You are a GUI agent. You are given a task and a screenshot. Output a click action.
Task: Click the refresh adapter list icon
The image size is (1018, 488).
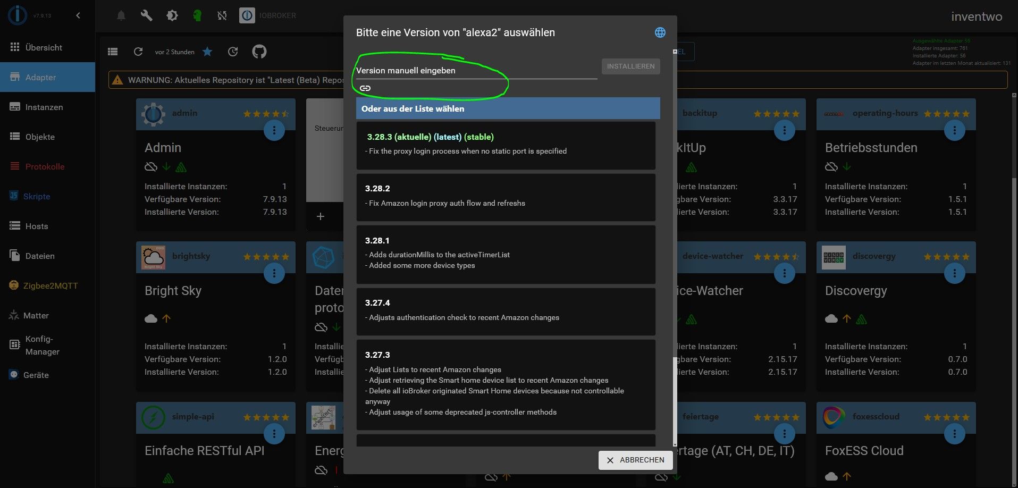138,52
